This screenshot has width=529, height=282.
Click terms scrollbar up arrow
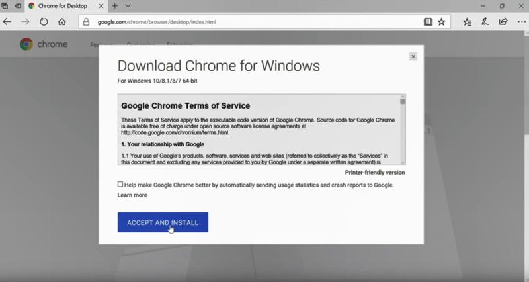click(403, 97)
